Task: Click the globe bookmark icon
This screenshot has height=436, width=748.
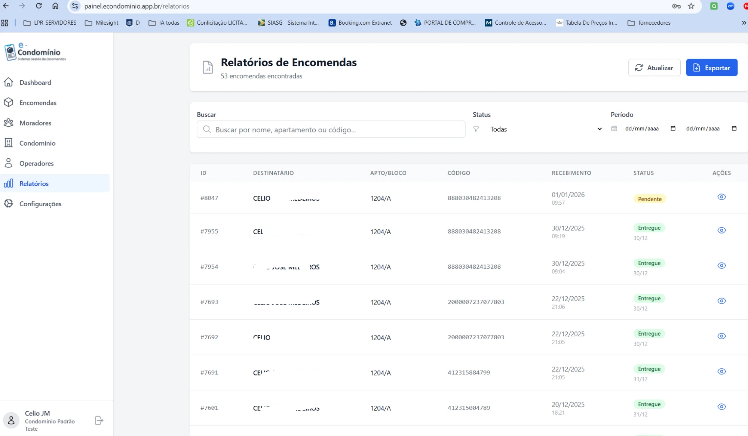Action: (403, 23)
